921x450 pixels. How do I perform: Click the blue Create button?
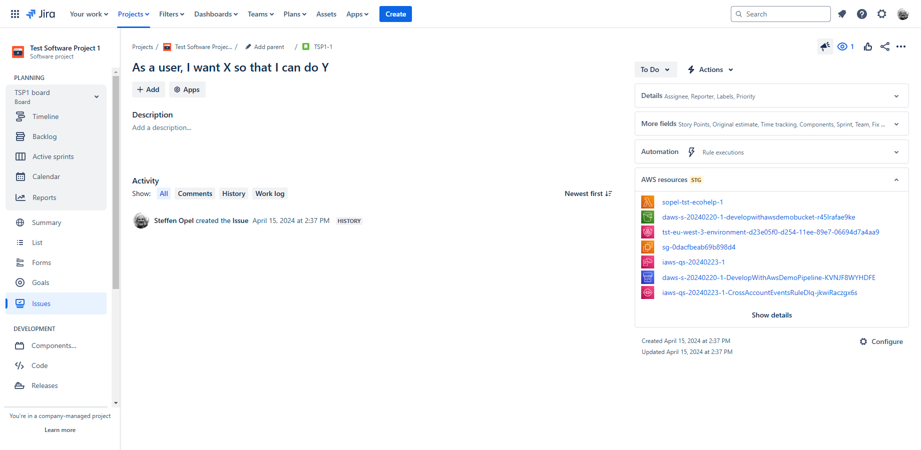click(395, 14)
